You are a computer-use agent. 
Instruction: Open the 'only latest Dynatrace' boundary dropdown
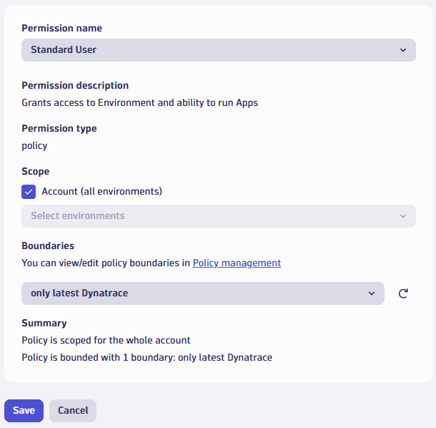202,293
